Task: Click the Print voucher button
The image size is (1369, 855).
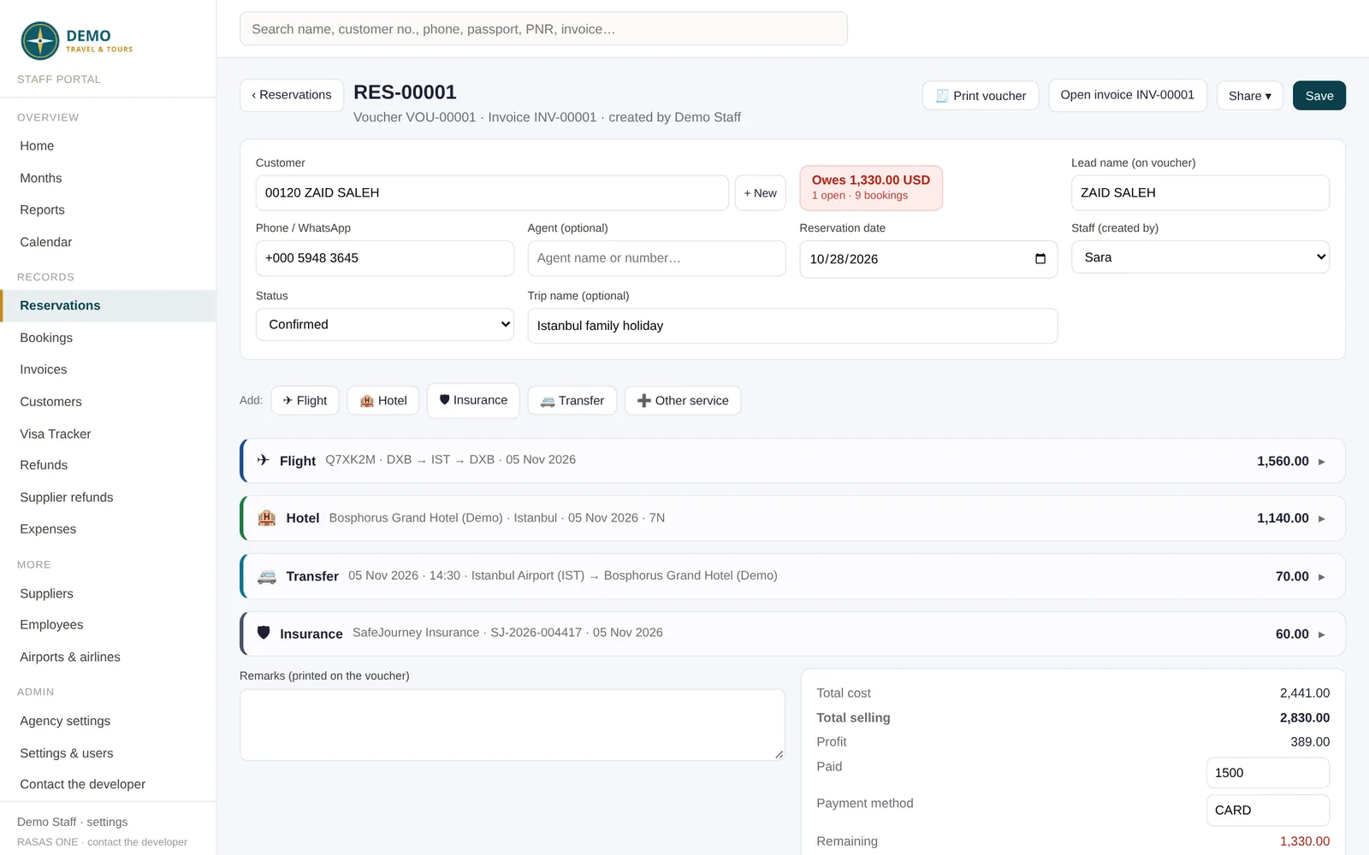Action: (981, 96)
